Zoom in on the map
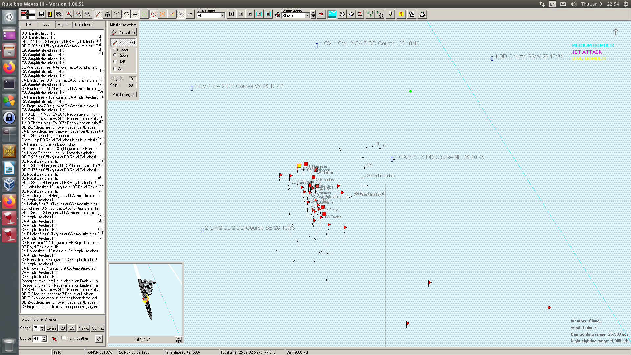631x355 pixels. tap(69, 14)
